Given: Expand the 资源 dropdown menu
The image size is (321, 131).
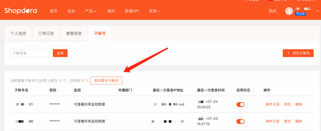Looking at the screenshot, I should [154, 11].
